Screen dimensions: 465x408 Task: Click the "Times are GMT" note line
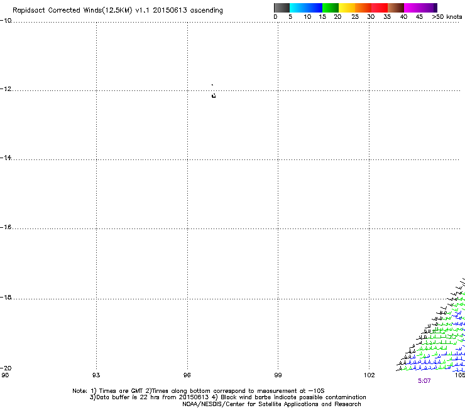[199, 391]
